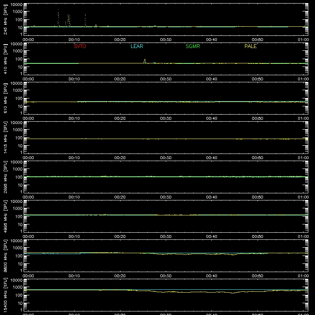315x315 pixels.
Task: Click the yellow bump in the 410 MHz plot
Action: pyautogui.click(x=145, y=61)
